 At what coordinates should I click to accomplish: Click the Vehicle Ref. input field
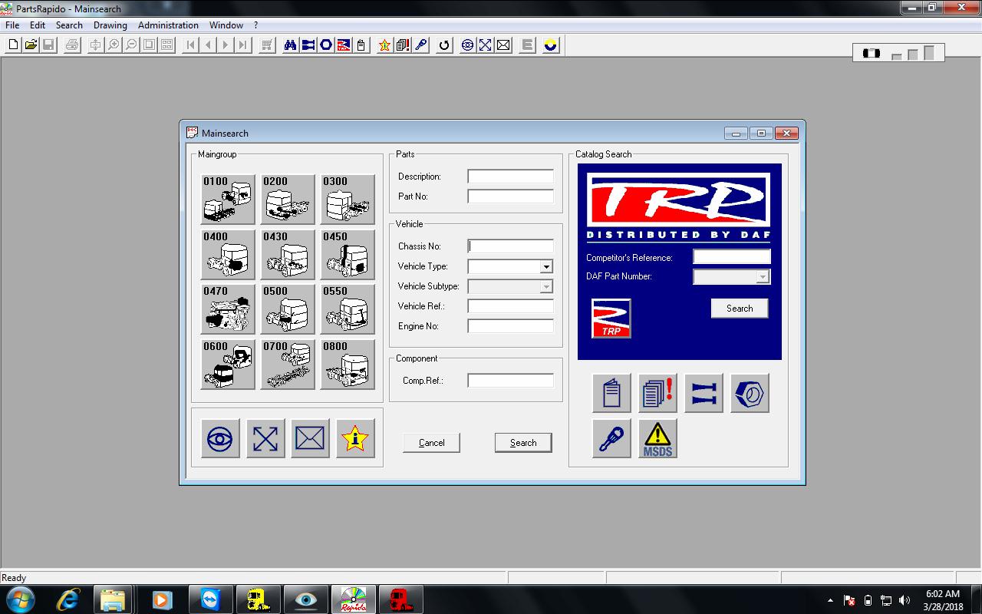click(510, 306)
